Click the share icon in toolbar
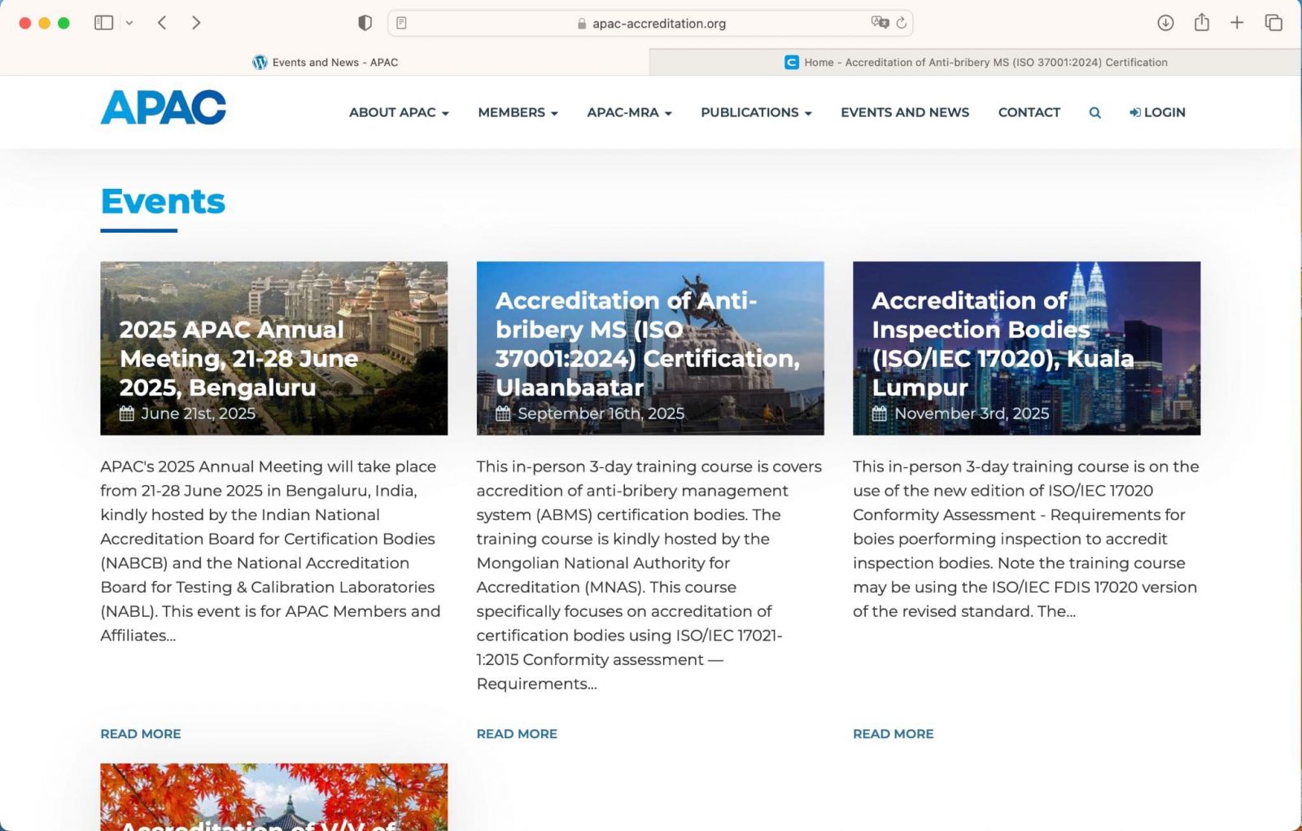This screenshot has height=831, width=1302. point(1201,23)
